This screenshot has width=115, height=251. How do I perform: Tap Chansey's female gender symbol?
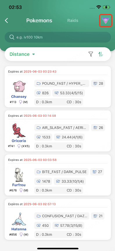[20, 102]
